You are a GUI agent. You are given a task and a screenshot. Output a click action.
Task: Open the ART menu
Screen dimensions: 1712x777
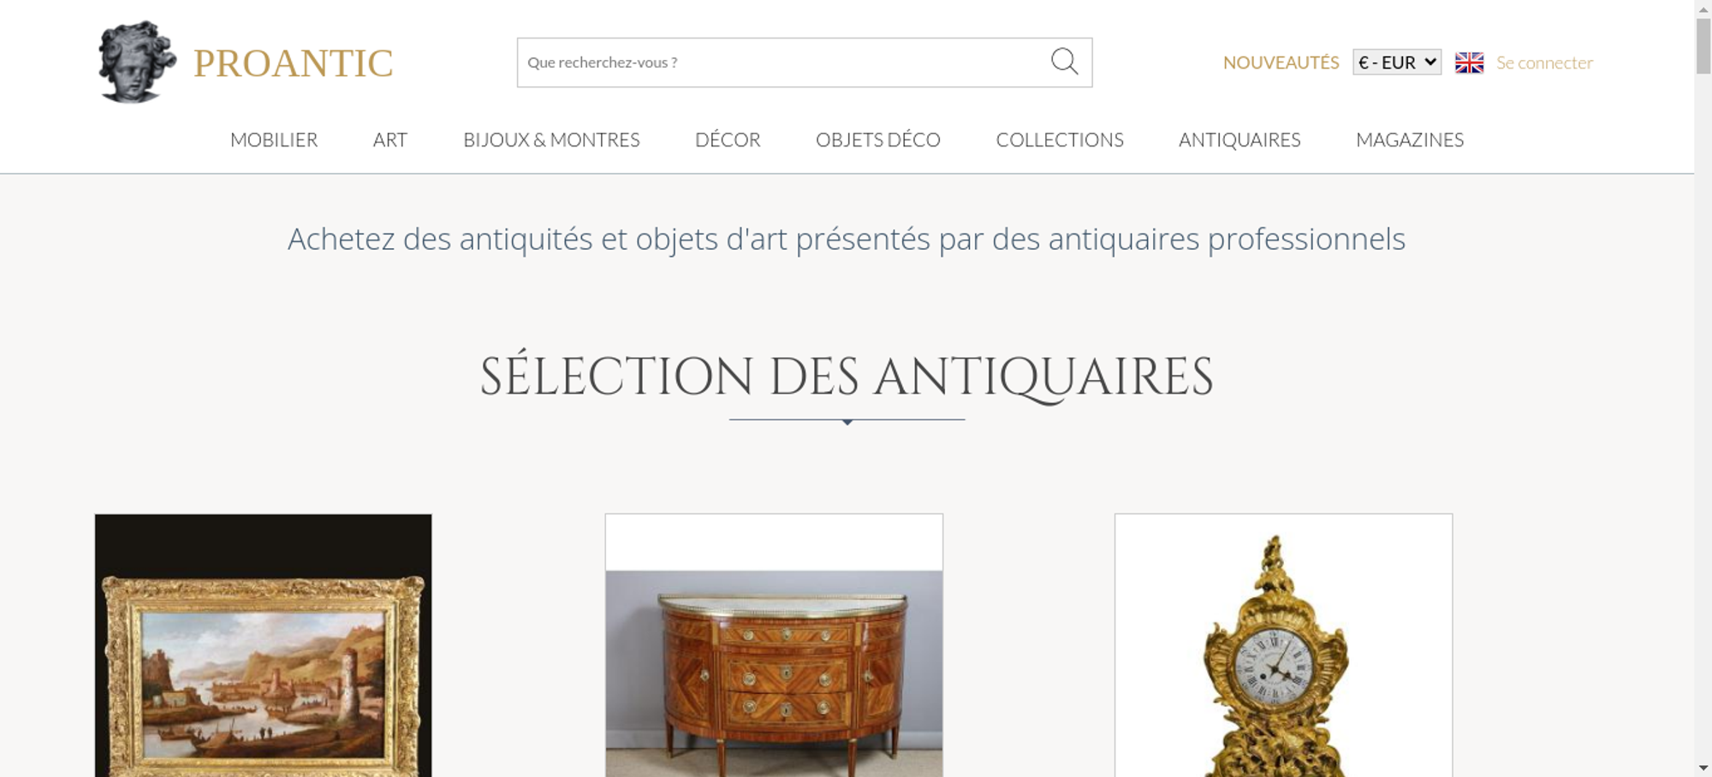(390, 140)
